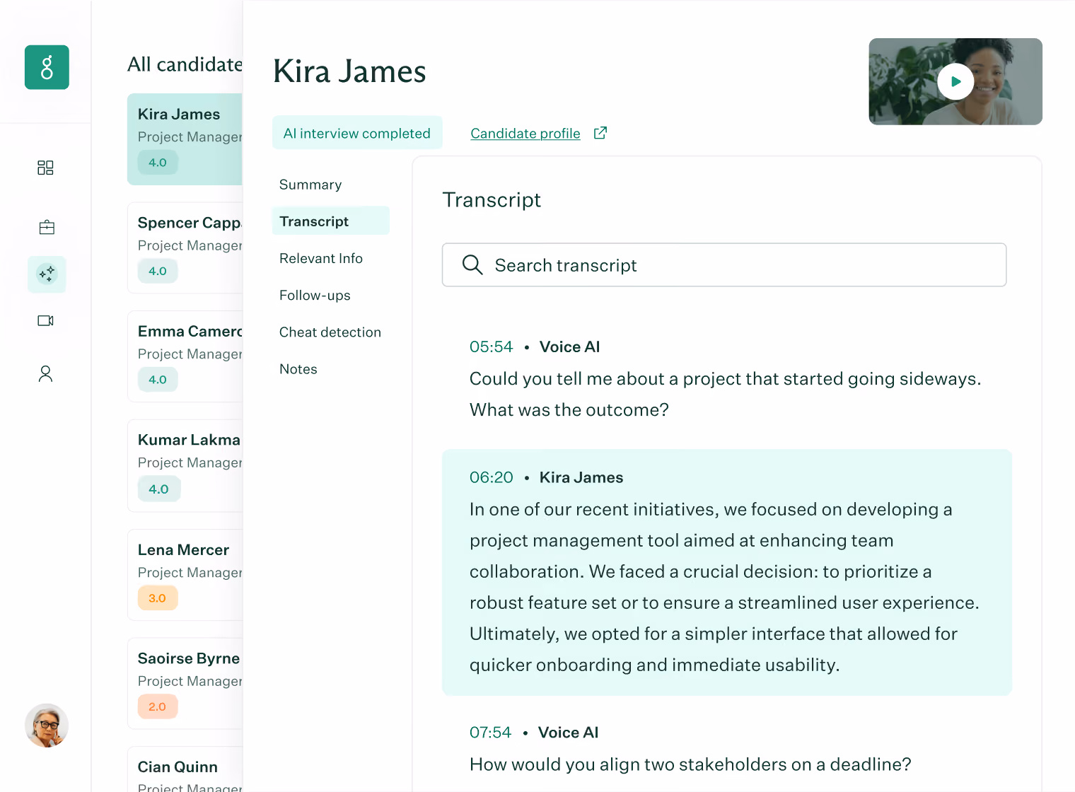1075x792 pixels.
Task: Open the video camera icon in sidebar
Action: point(45,320)
